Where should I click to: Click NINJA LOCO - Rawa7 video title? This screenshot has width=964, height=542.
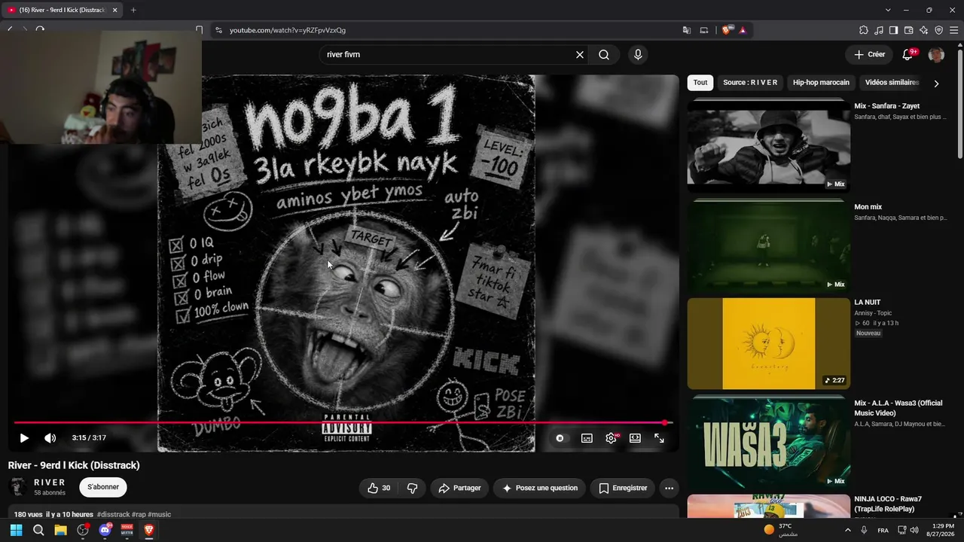tap(888, 504)
